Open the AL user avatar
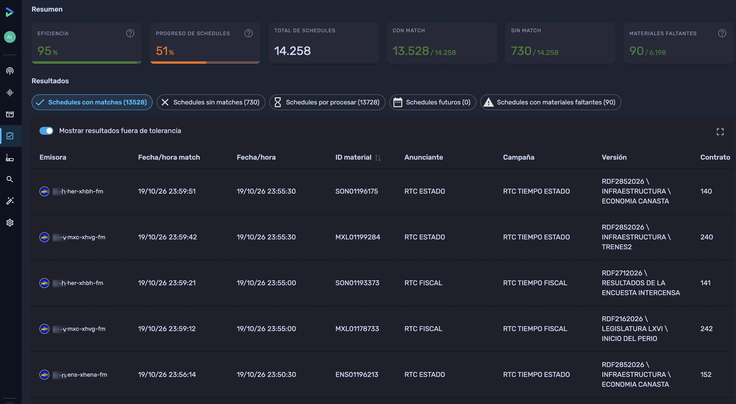This screenshot has width=736, height=404. [10, 37]
